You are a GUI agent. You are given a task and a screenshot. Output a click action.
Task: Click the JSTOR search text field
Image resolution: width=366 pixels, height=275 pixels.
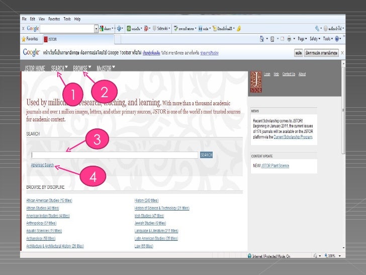tap(115, 155)
